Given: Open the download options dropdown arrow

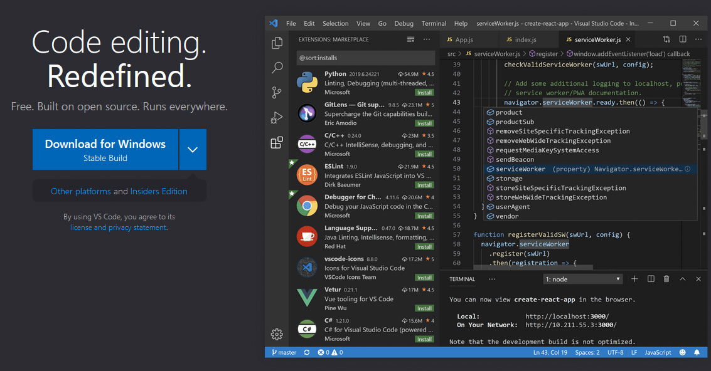Looking at the screenshot, I should coord(193,150).
